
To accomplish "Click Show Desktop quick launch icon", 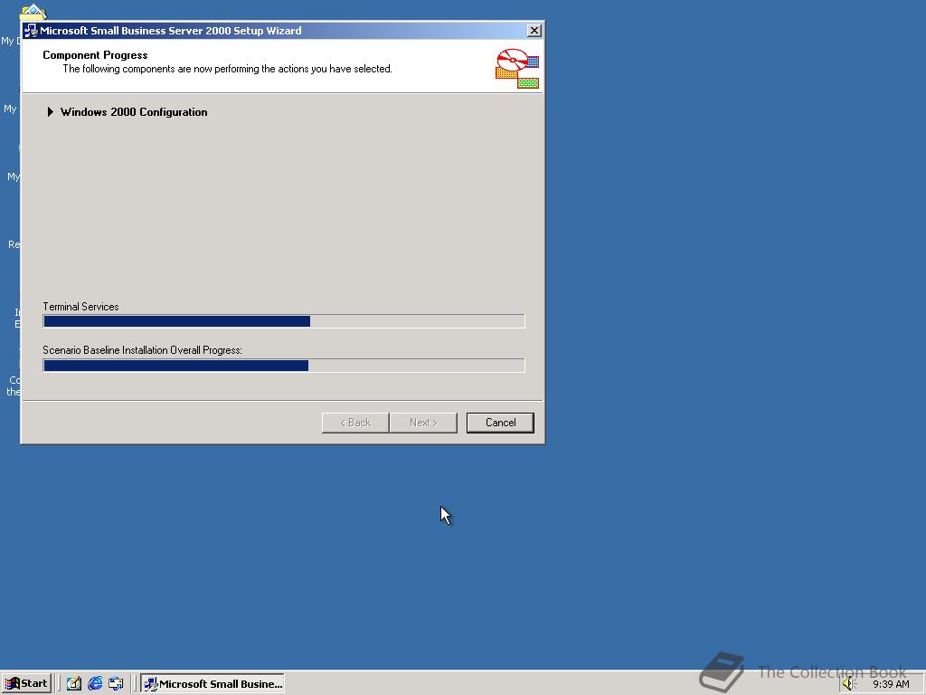I will click(74, 684).
